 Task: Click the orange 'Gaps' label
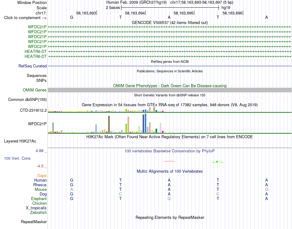click(x=42, y=176)
